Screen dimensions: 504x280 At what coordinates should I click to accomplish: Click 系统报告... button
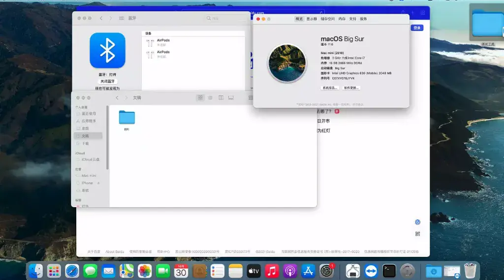tap(330, 88)
